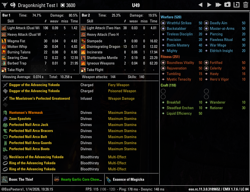
Task: Click the delete log trash can icon
Action: pyautogui.click(x=245, y=5)
